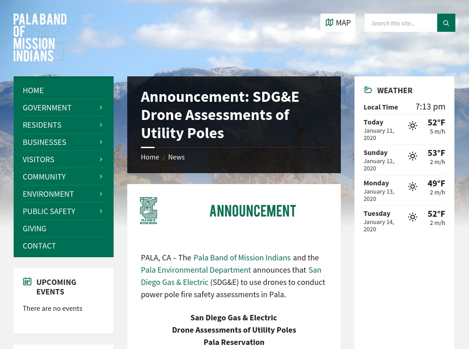Click the 'Local Time' label
Viewport: 469px width, 349px height.
coord(381,107)
